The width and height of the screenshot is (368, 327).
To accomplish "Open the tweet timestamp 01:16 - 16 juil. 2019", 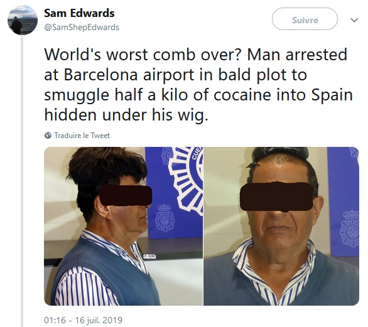I will coord(84,320).
